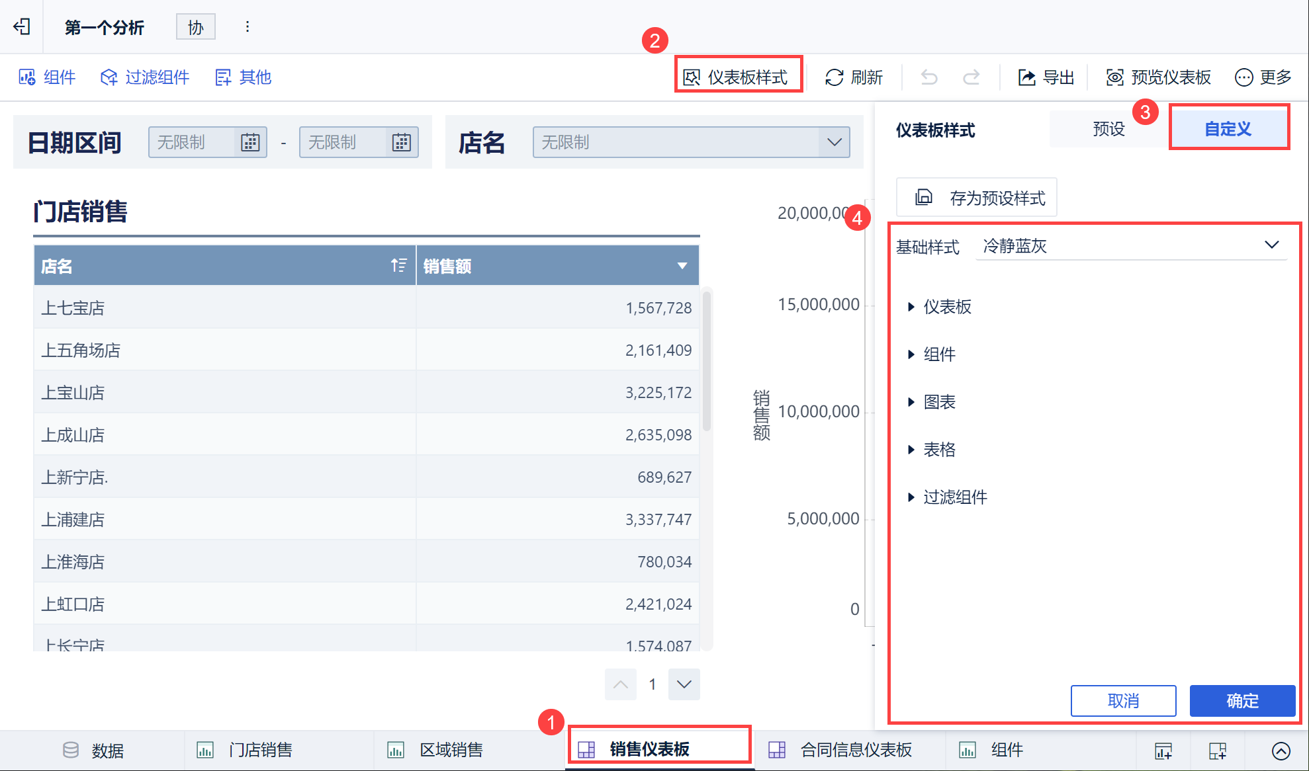Click the collapse-up circle icon at bottom right
This screenshot has height=771, width=1309.
1281,751
